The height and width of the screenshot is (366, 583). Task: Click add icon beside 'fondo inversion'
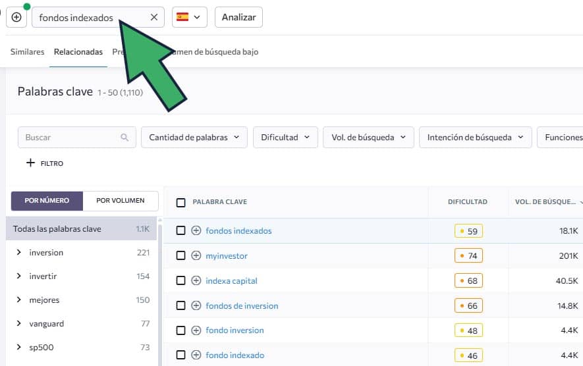pos(196,330)
